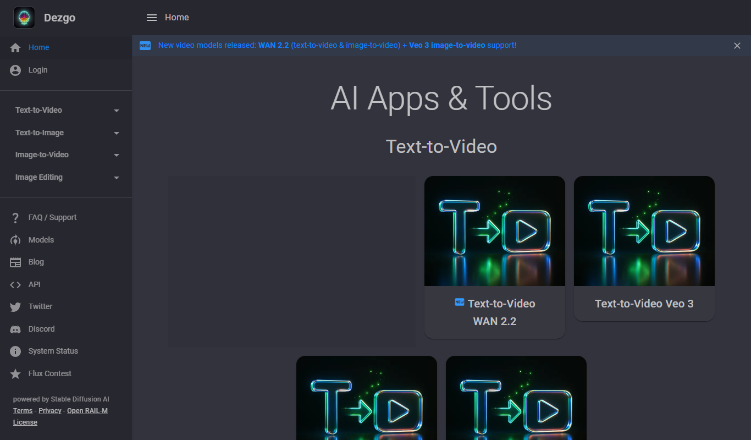The width and height of the screenshot is (751, 440).
Task: Expand the Text-to-Image sidebar arrow
Action: click(x=117, y=133)
